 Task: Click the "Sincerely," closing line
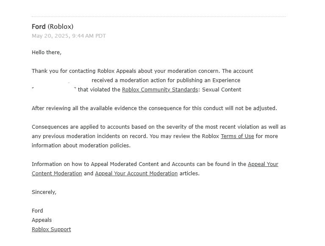point(44,192)
